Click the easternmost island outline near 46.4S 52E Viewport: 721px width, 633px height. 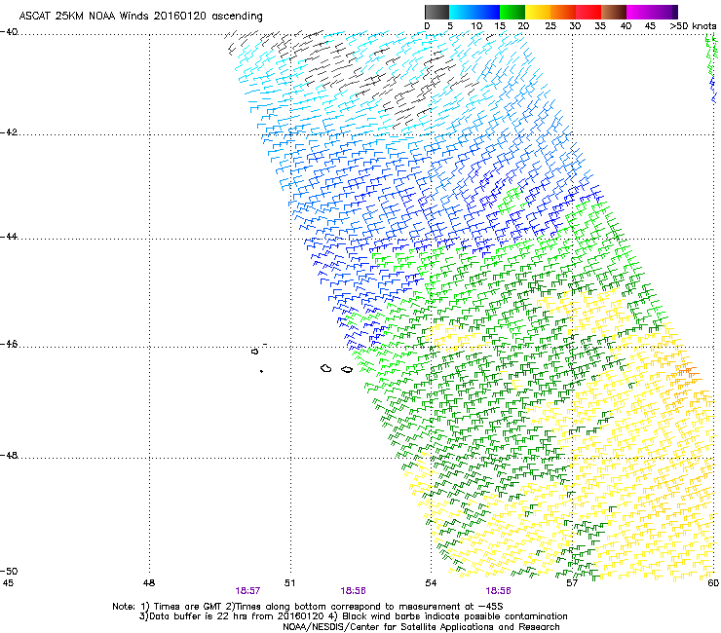coord(347,370)
